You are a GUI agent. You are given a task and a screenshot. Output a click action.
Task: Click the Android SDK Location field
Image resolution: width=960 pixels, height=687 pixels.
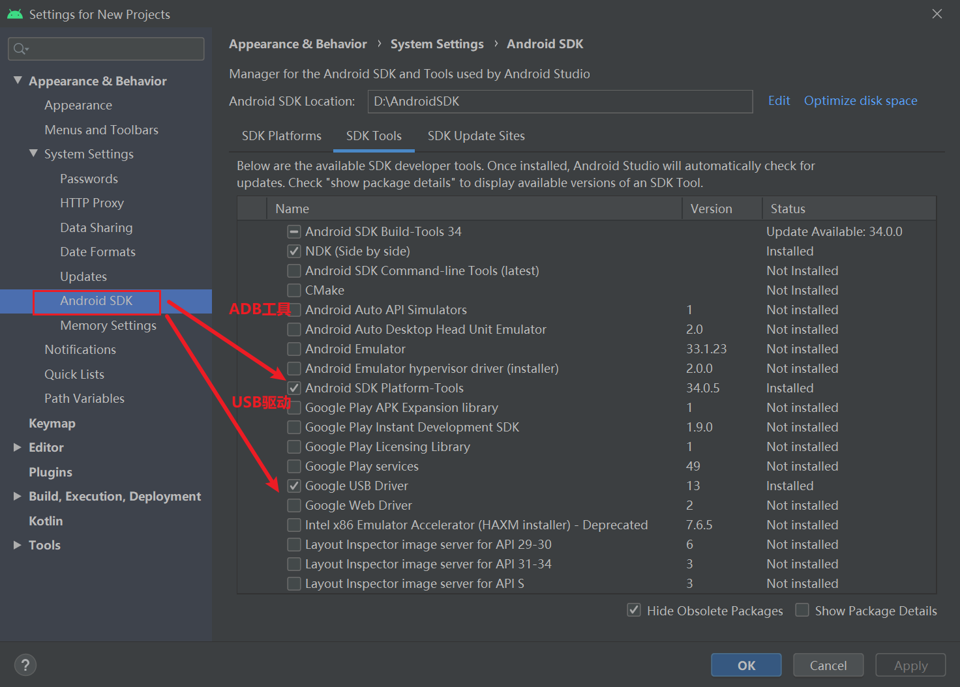click(x=560, y=102)
